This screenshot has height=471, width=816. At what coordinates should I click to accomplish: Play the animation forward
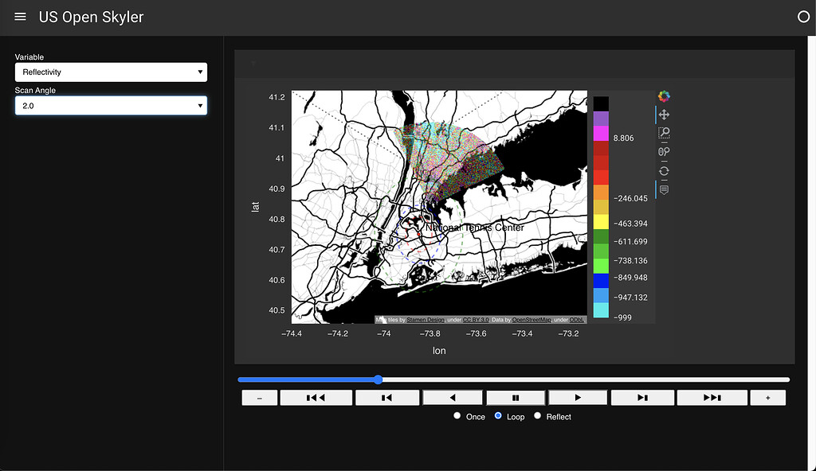click(x=578, y=398)
